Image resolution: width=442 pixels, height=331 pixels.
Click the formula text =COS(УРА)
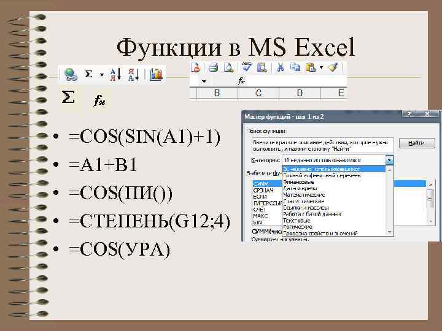tap(119, 249)
